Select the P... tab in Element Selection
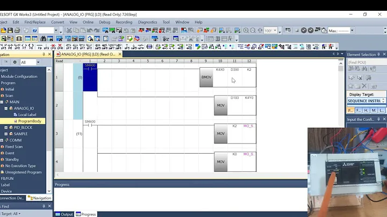This screenshot has height=217, width=387. (x=350, y=110)
